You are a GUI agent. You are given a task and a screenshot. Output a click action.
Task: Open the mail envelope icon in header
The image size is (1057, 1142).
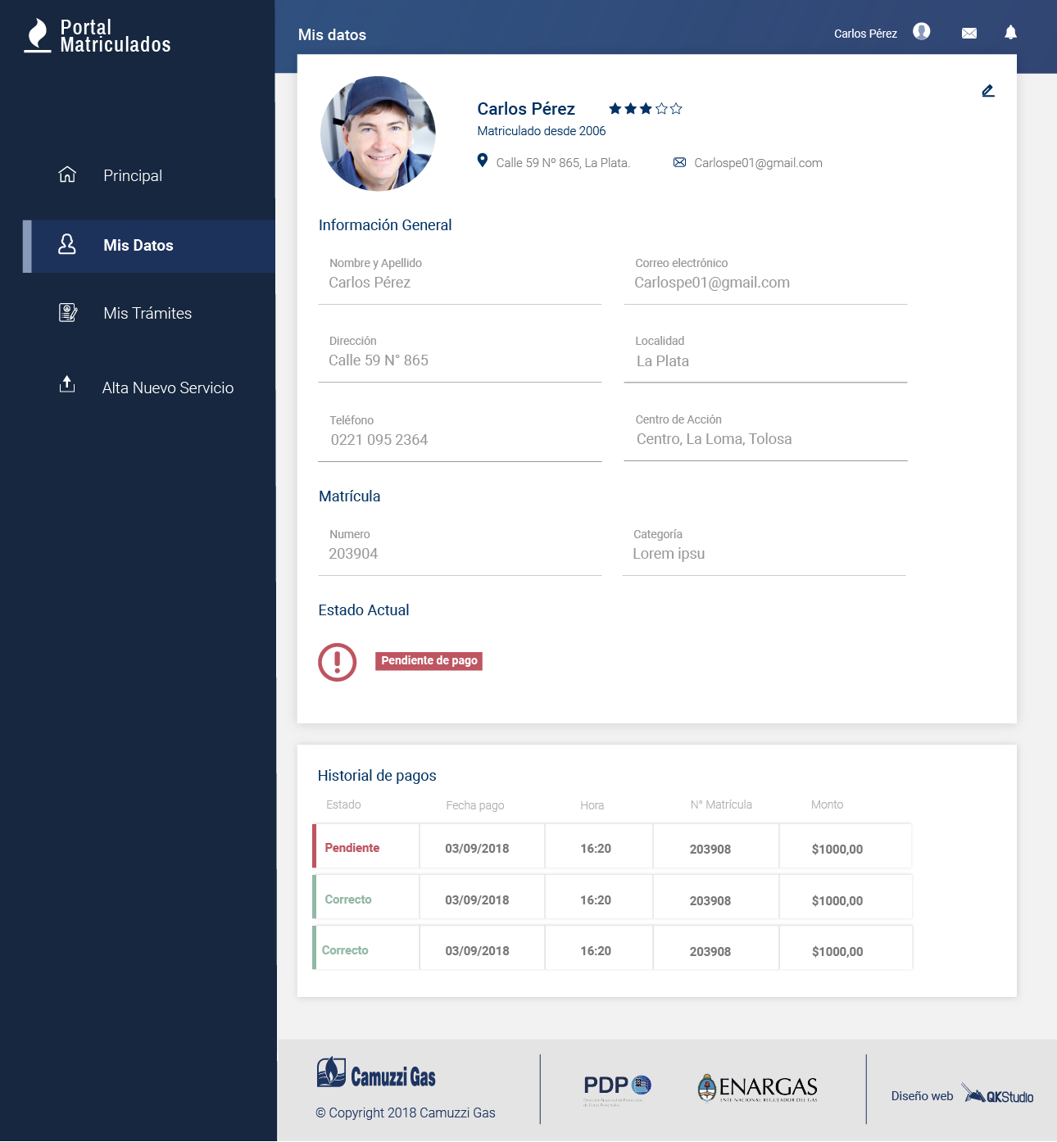(969, 33)
